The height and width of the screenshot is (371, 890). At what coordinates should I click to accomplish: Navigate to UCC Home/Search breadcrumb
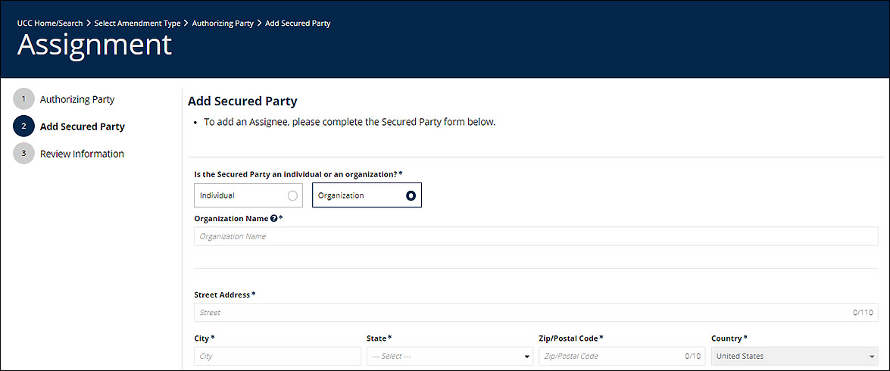coord(50,23)
